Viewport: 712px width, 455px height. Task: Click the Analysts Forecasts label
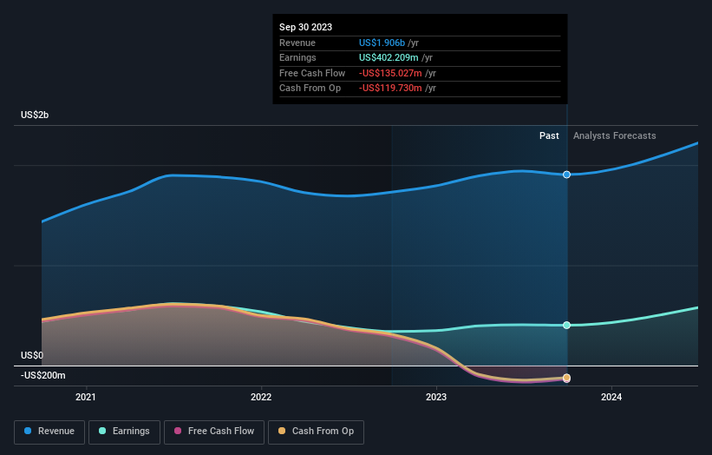[x=614, y=136]
